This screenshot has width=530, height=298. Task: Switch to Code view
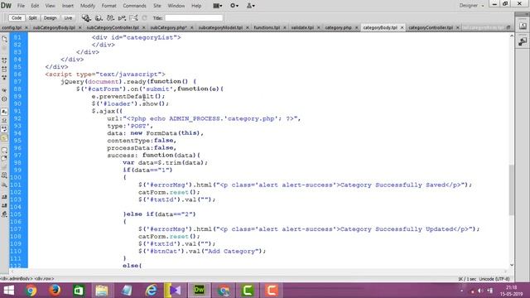[16, 18]
